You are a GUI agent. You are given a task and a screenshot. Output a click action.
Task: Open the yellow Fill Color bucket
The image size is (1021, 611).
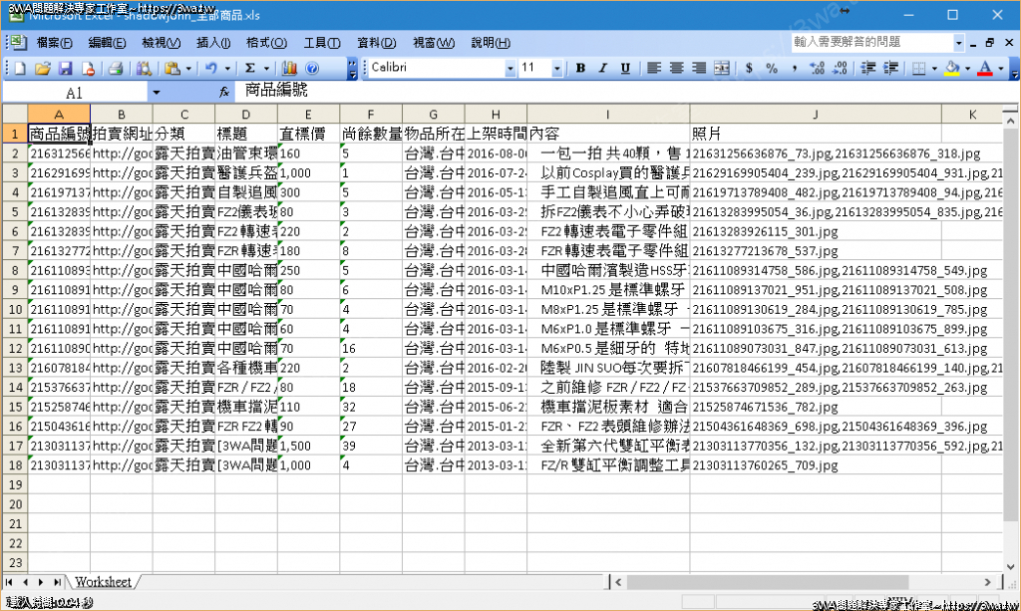(952, 69)
